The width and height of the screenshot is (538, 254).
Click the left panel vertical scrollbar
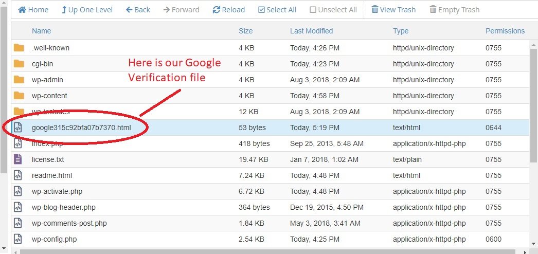4,89
